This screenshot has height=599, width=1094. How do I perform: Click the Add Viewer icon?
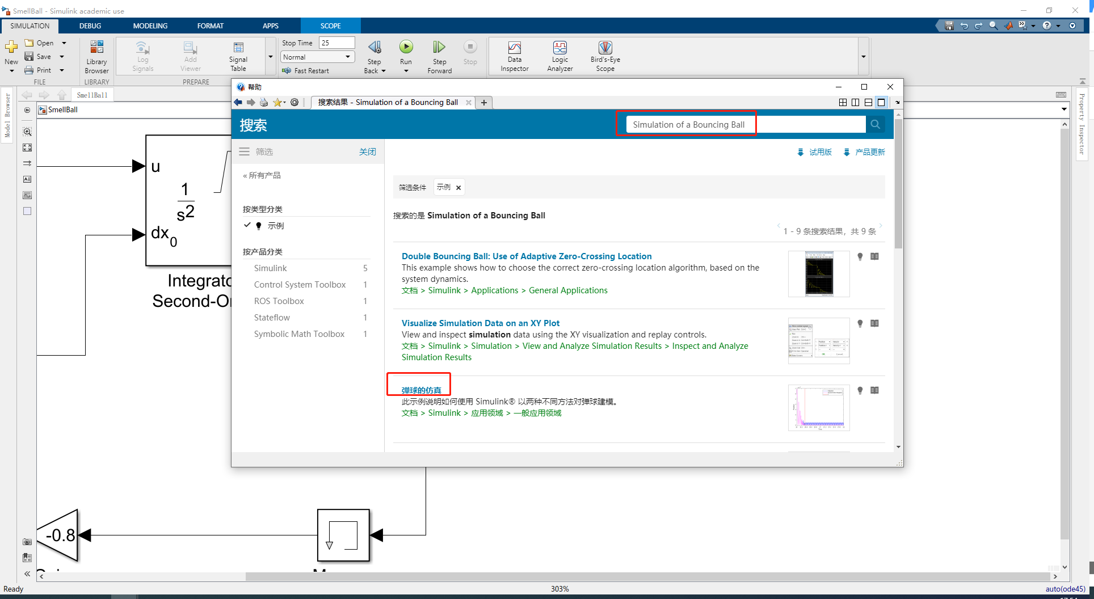pos(190,56)
